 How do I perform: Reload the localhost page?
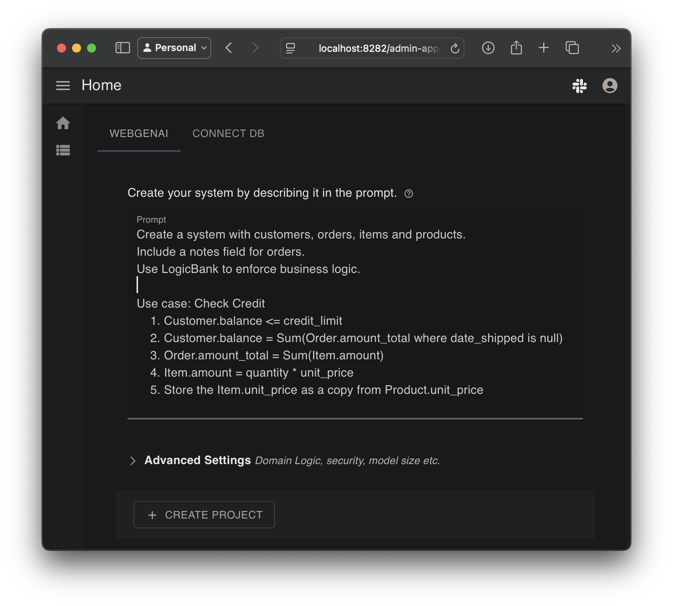click(455, 48)
